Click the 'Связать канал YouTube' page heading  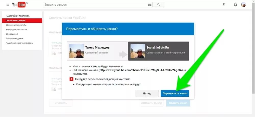pos(68,18)
